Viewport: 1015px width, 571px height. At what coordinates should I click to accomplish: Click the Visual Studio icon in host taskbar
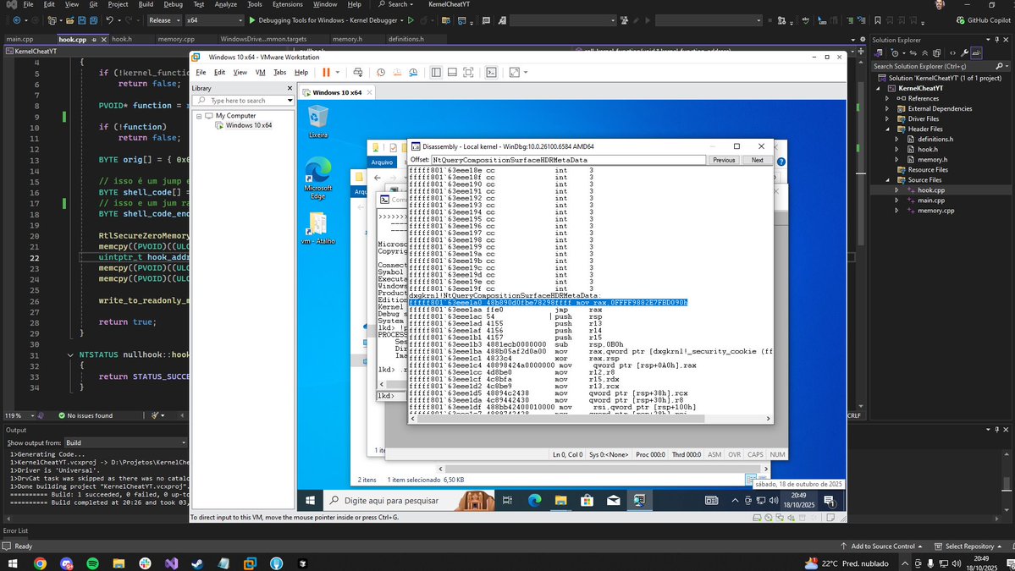pyautogui.click(x=171, y=563)
